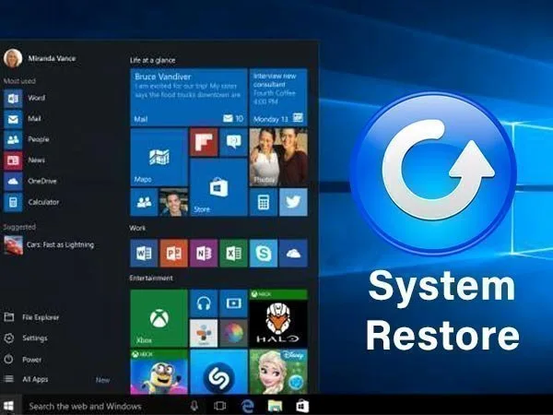Click the Miranda Vance user account
Image resolution: width=553 pixels, height=415 pixels.
click(x=40, y=58)
